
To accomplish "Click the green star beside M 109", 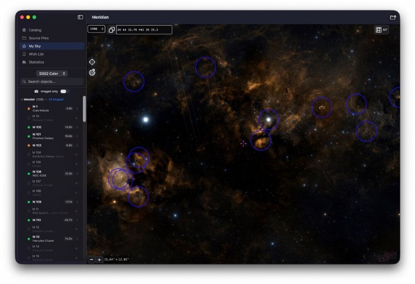I will pyautogui.click(x=29, y=202).
